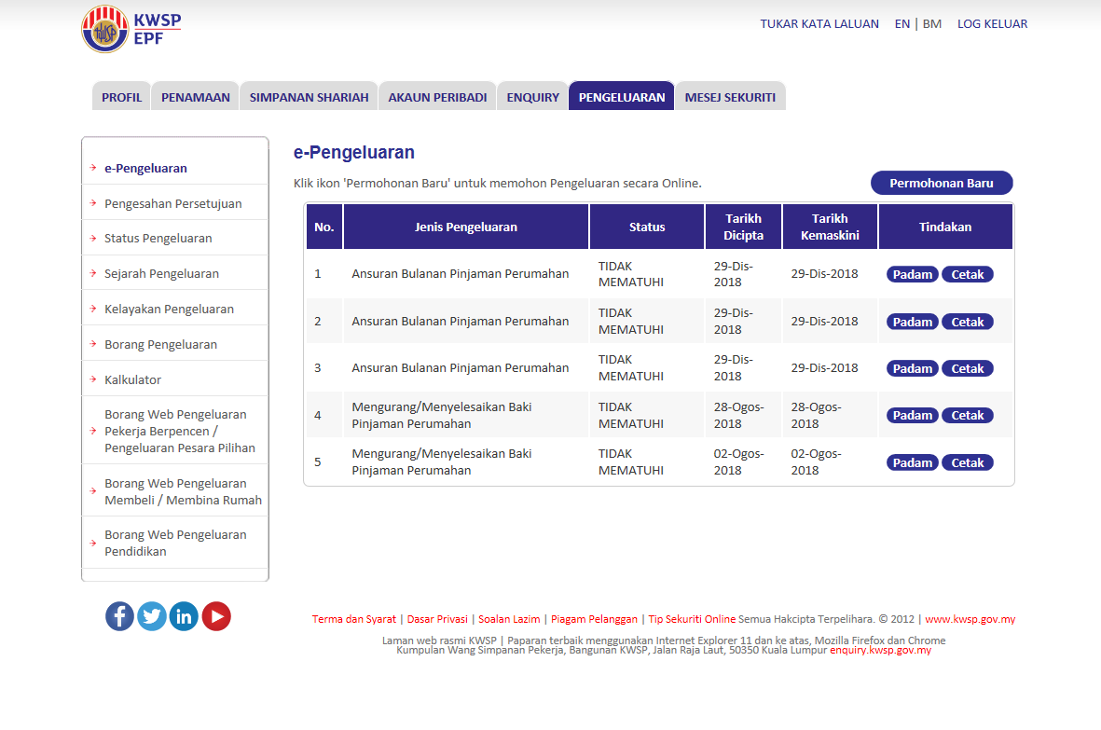Select the SIMPANAN SHARIAH tab
Screen dimensions: 1101x730
(309, 97)
